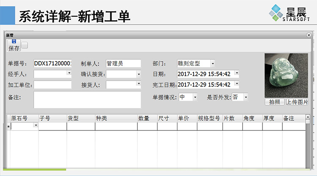Click inside the 备注 remarks text area
317x176 pixels.
pos(87,100)
